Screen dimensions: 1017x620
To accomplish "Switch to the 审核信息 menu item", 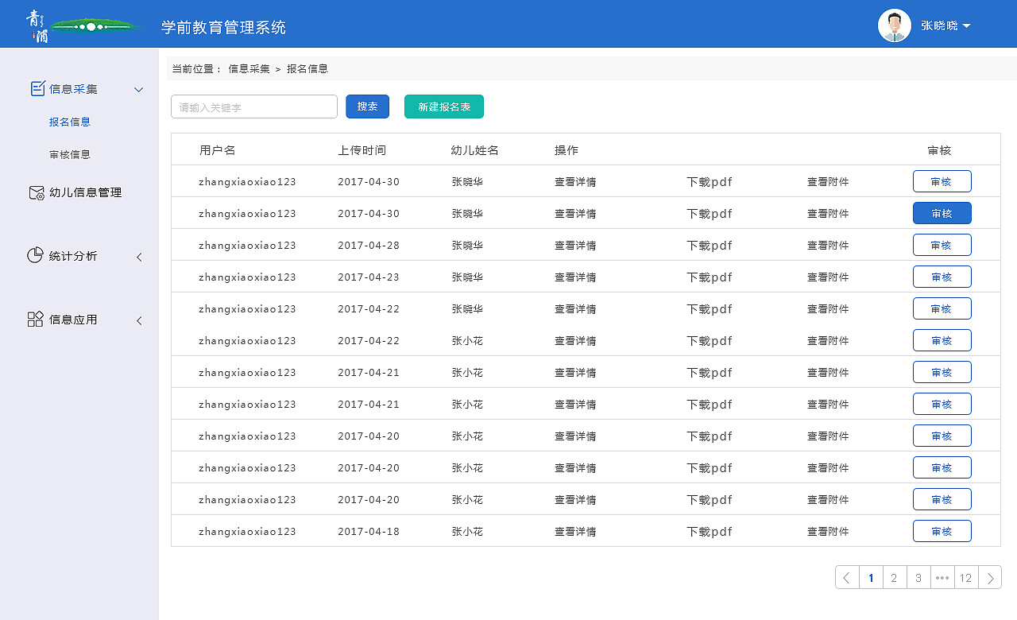I will [x=72, y=153].
